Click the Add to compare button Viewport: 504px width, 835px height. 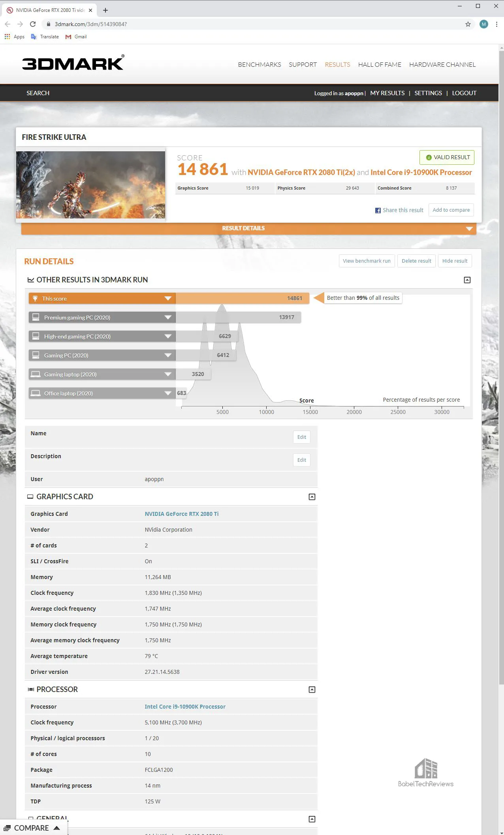(x=451, y=210)
